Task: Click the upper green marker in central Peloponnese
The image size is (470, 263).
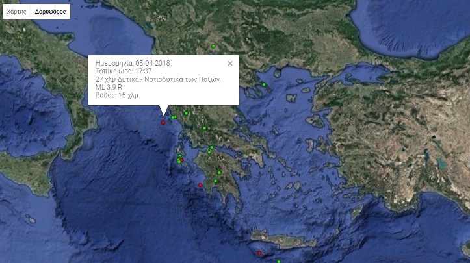Action: point(219,173)
